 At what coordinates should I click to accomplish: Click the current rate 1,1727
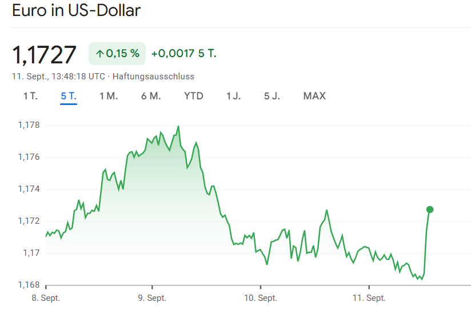point(44,54)
